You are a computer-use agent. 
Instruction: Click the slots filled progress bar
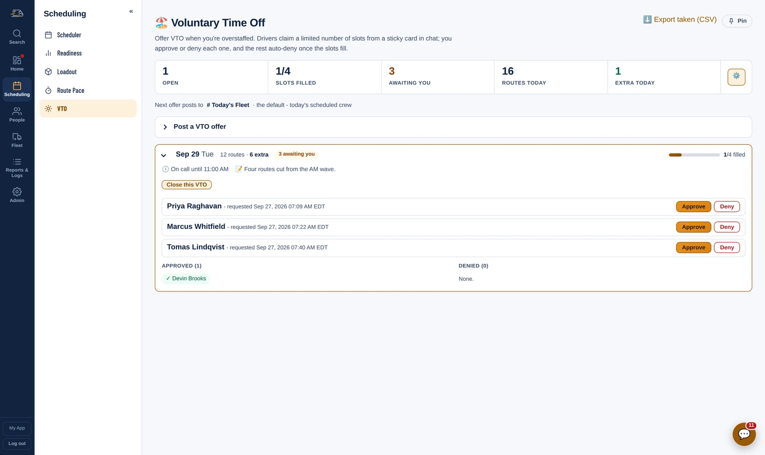pyautogui.click(x=694, y=155)
